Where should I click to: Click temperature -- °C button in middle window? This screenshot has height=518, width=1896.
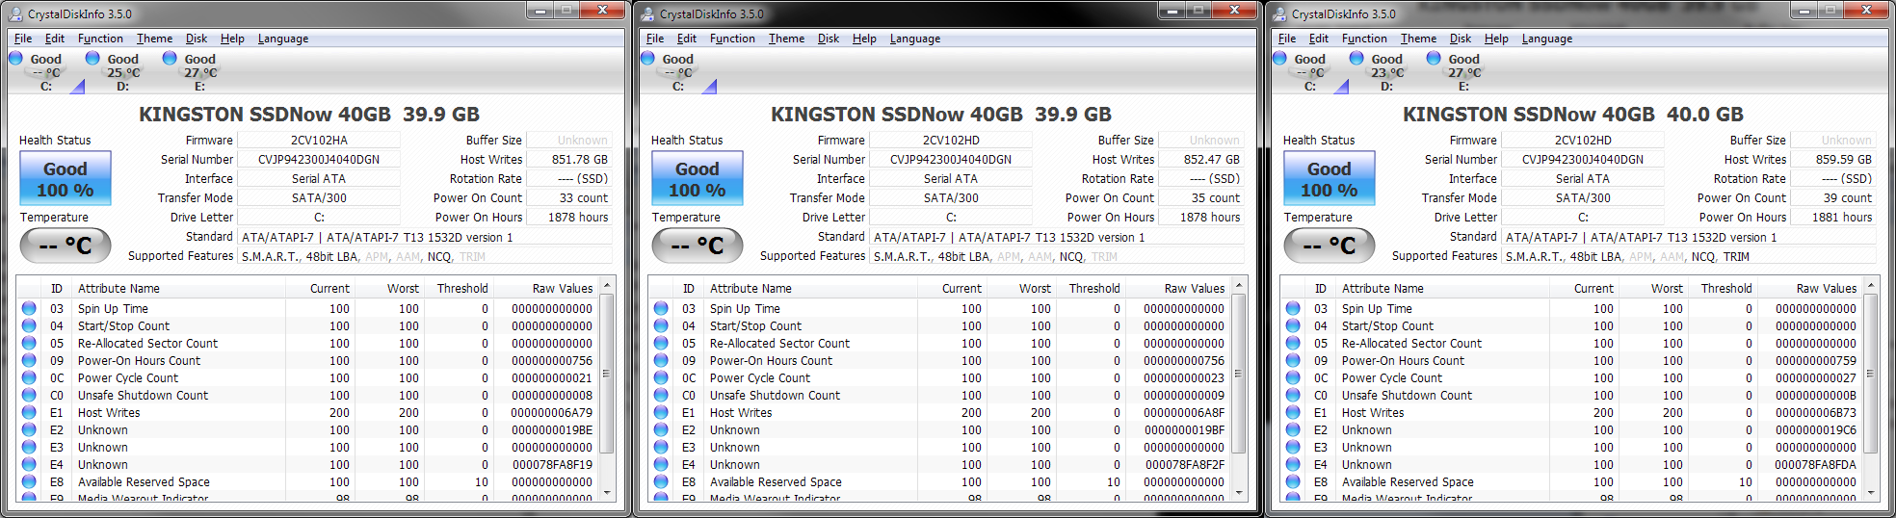(698, 246)
